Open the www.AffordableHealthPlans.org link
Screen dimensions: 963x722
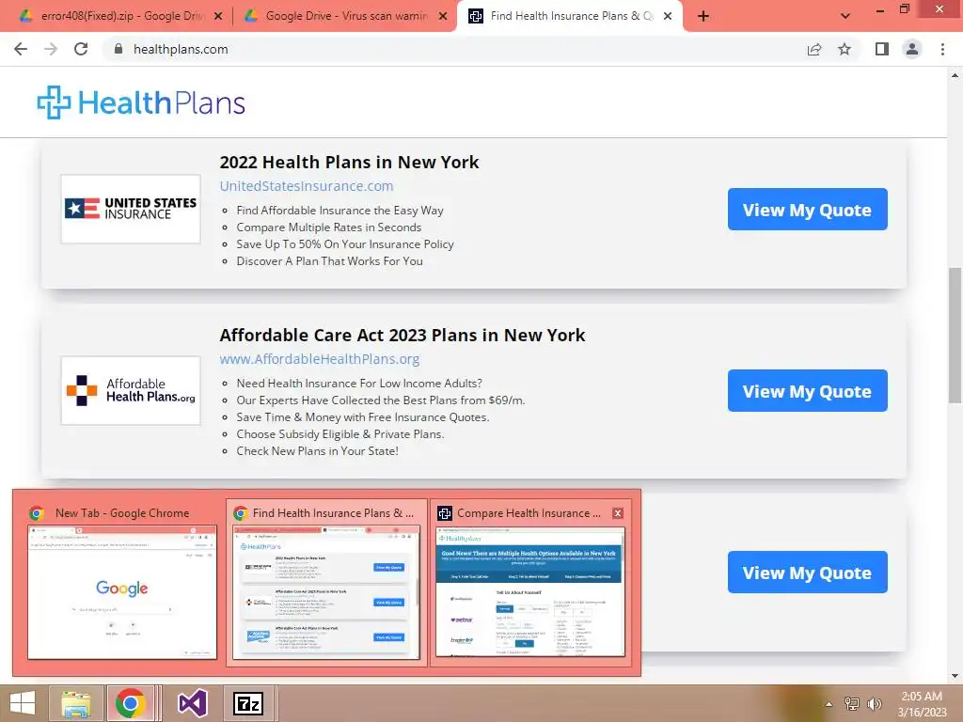[x=320, y=359]
